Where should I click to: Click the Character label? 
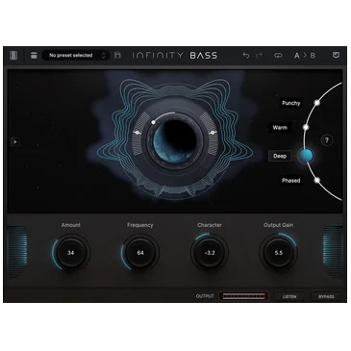210,225
